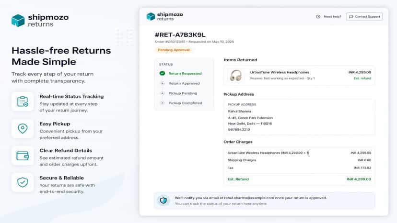Screen dimensions: 397x223
Task: Click the step dot beside Pickup Pending
Action: [162, 93]
